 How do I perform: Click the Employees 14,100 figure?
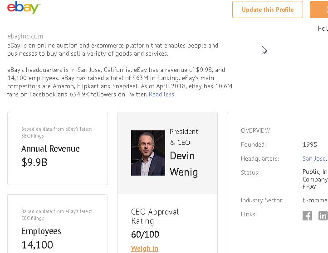[37, 245]
